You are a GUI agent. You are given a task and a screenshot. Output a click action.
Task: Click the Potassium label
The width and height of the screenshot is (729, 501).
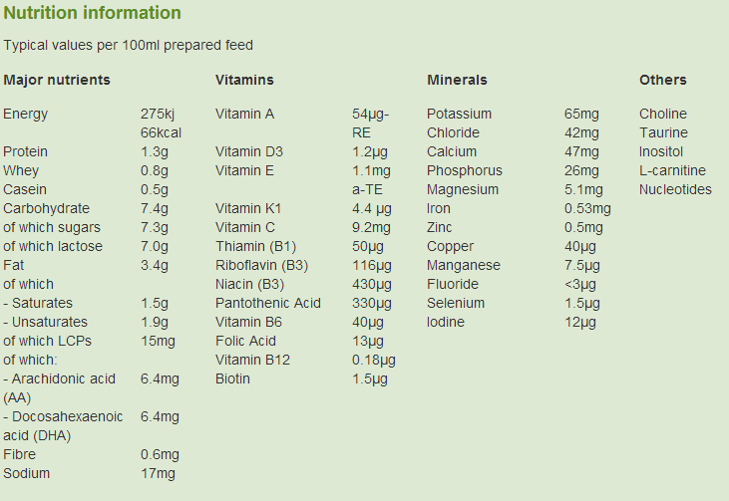pos(459,115)
